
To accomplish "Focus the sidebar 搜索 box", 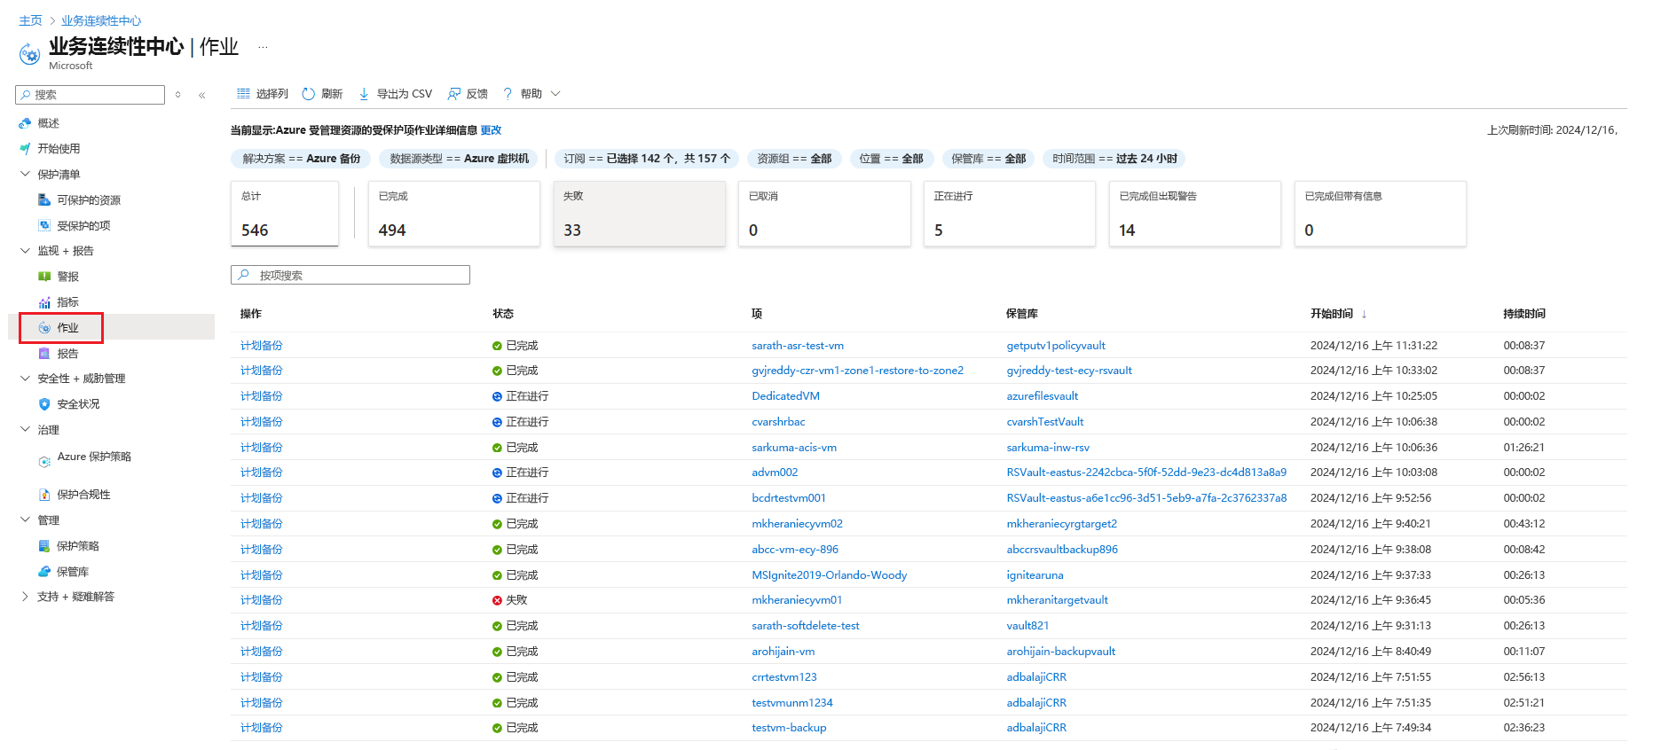I will (90, 95).
